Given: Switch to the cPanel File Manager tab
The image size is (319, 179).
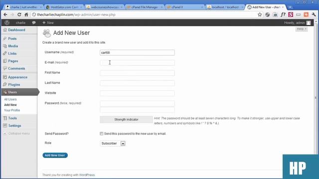Looking at the screenshot, I should pyautogui.click(x=145, y=7).
